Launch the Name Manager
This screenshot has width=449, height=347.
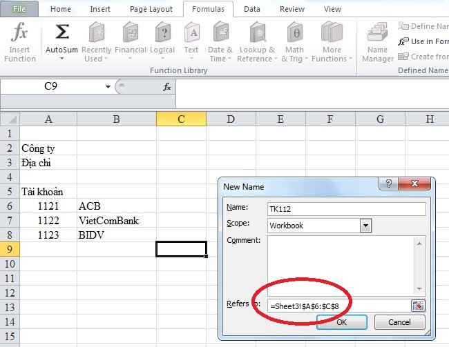coord(377,41)
